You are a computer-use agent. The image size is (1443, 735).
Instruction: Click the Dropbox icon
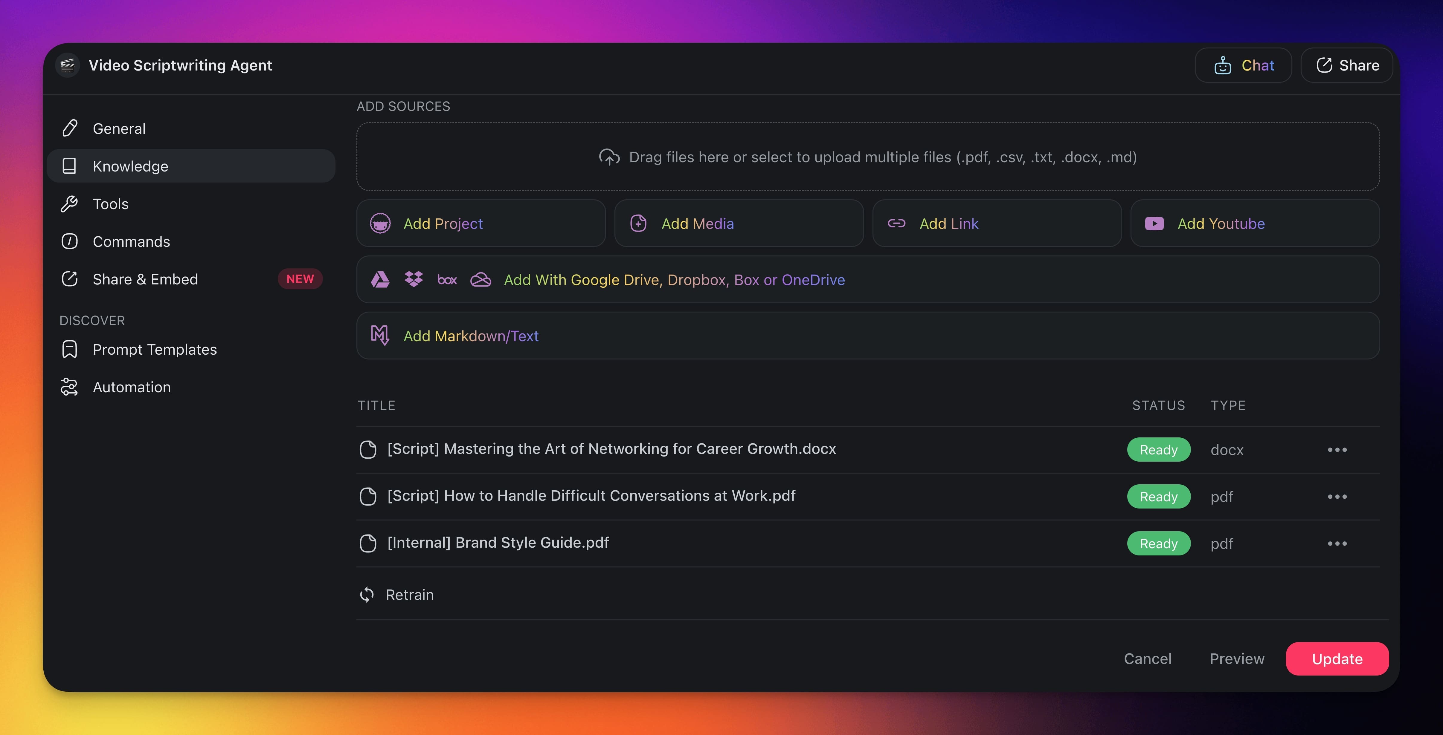click(x=414, y=279)
